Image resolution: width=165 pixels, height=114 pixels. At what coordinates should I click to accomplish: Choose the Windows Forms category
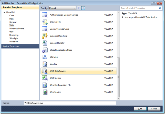coord(17,29)
